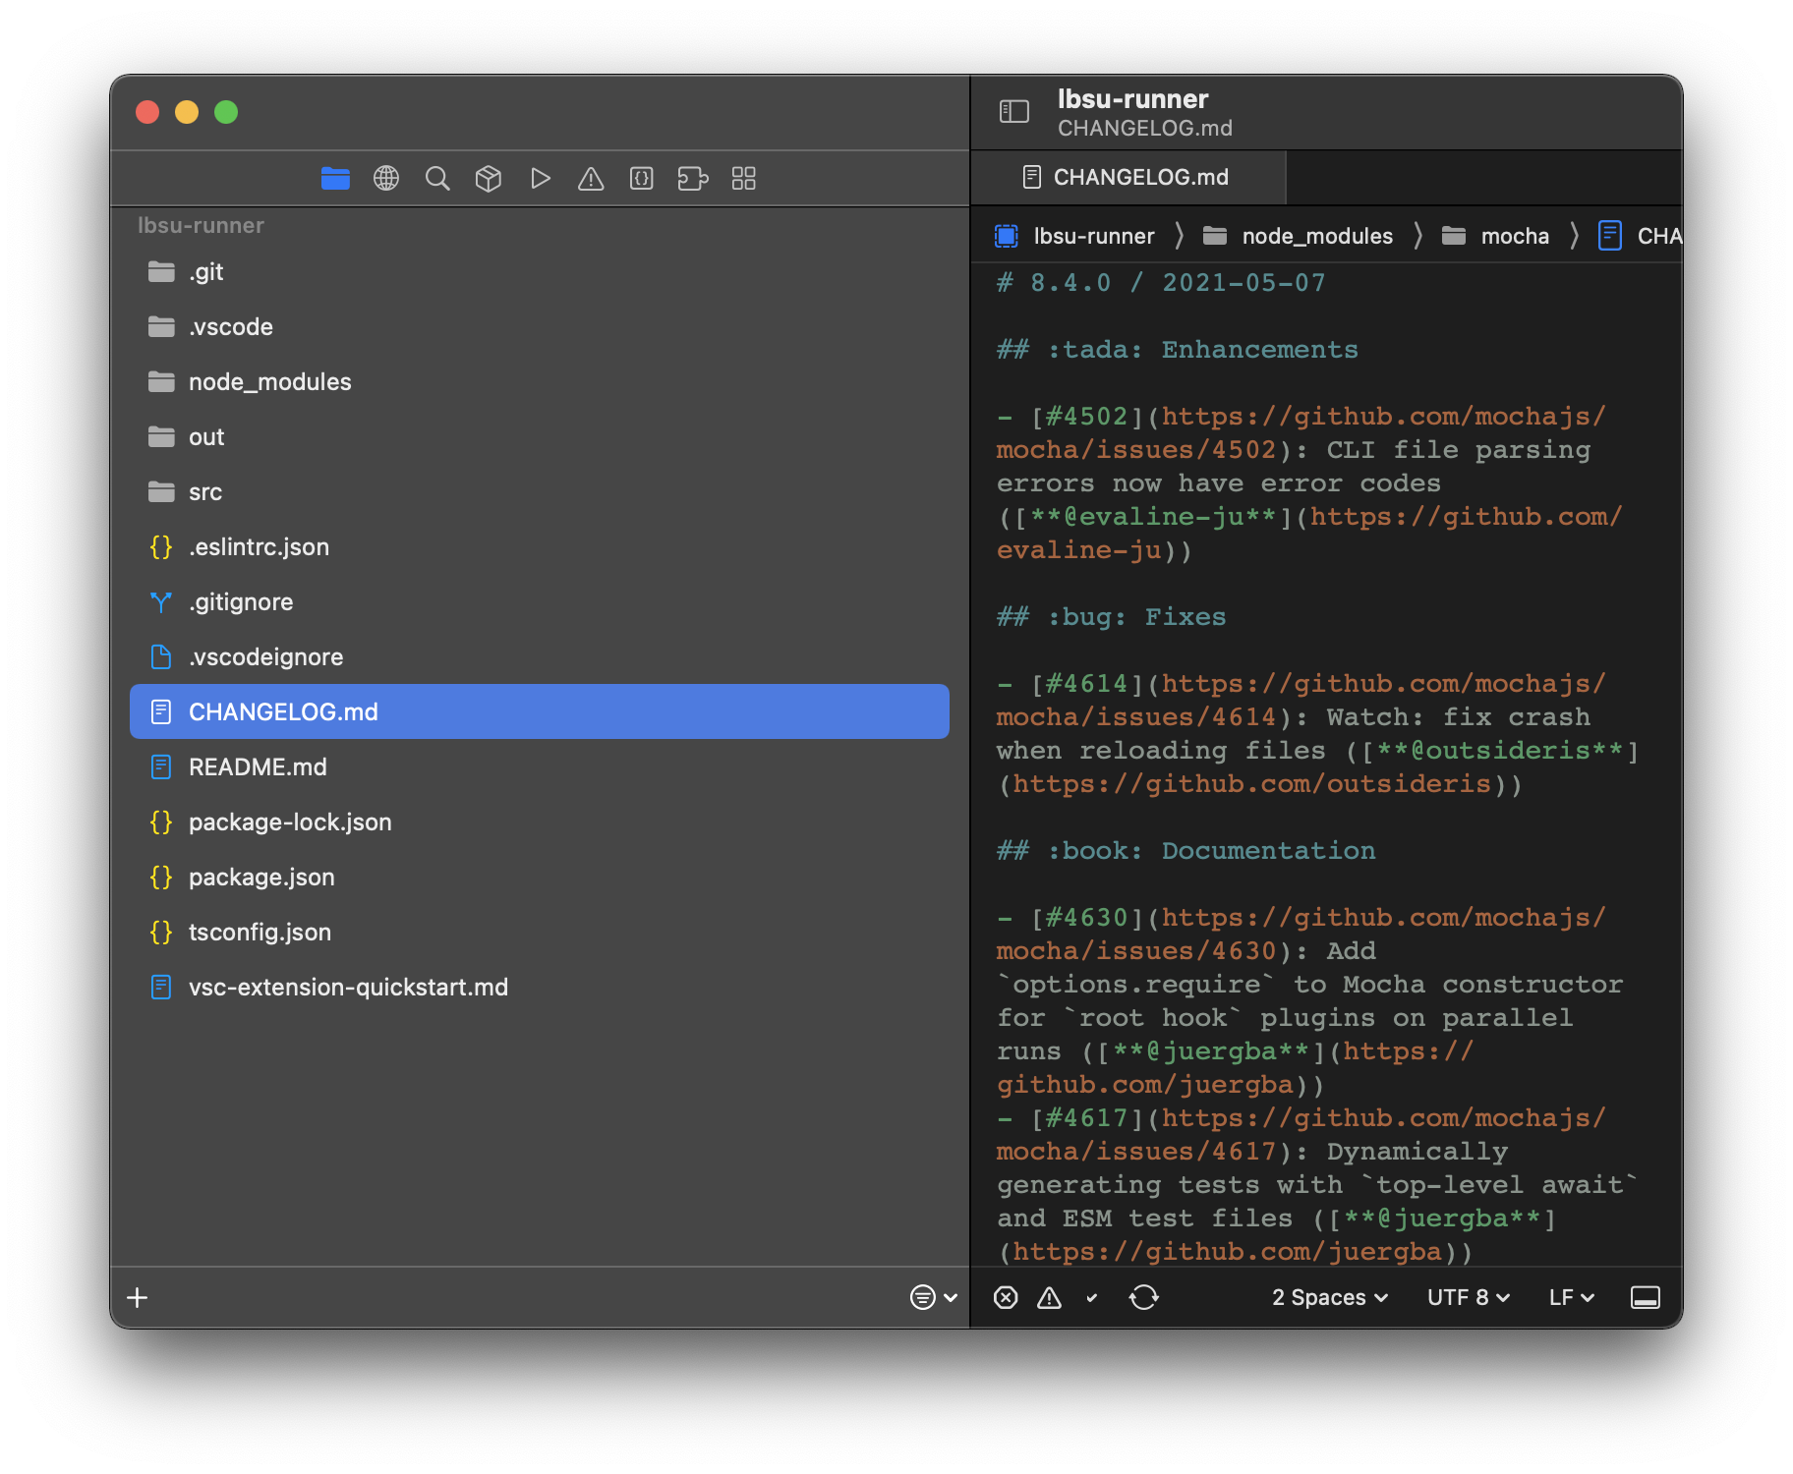
Task: Expand the src folder
Action: click(x=540, y=491)
